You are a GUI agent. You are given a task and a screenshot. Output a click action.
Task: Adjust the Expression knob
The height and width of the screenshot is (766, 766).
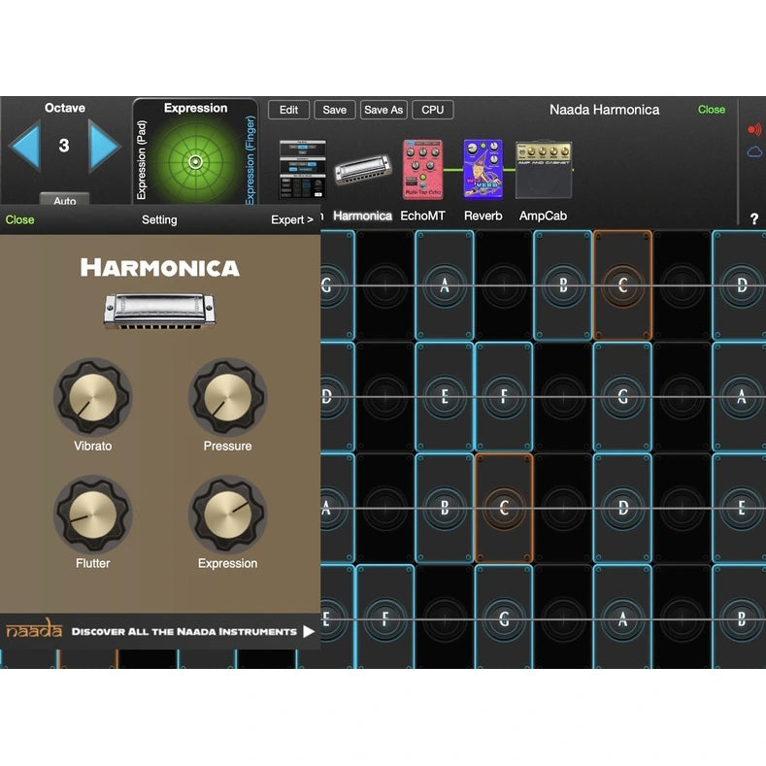point(227,515)
